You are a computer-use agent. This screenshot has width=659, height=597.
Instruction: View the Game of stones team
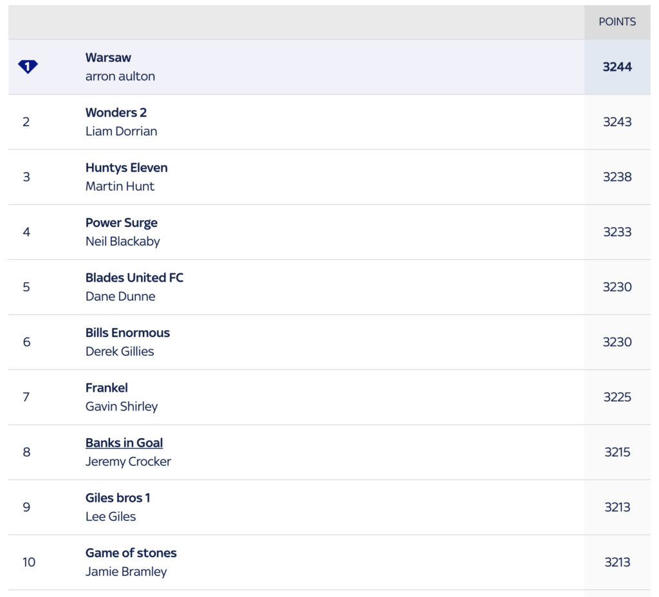click(x=131, y=553)
